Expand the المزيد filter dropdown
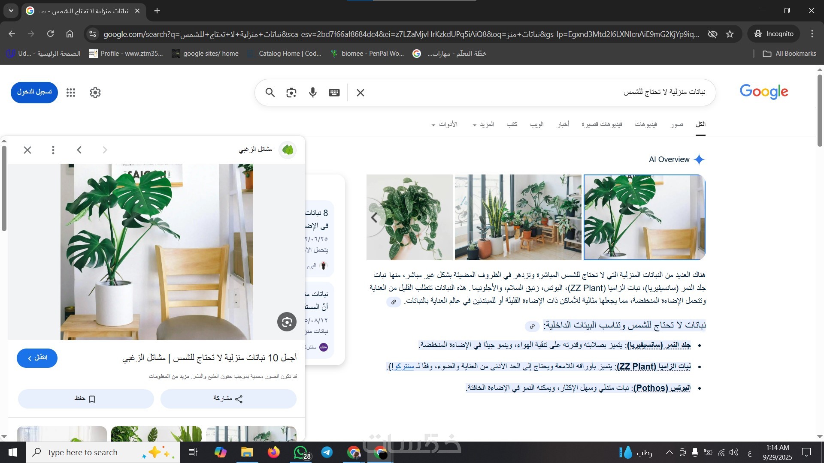This screenshot has height=463, width=824. [483, 124]
